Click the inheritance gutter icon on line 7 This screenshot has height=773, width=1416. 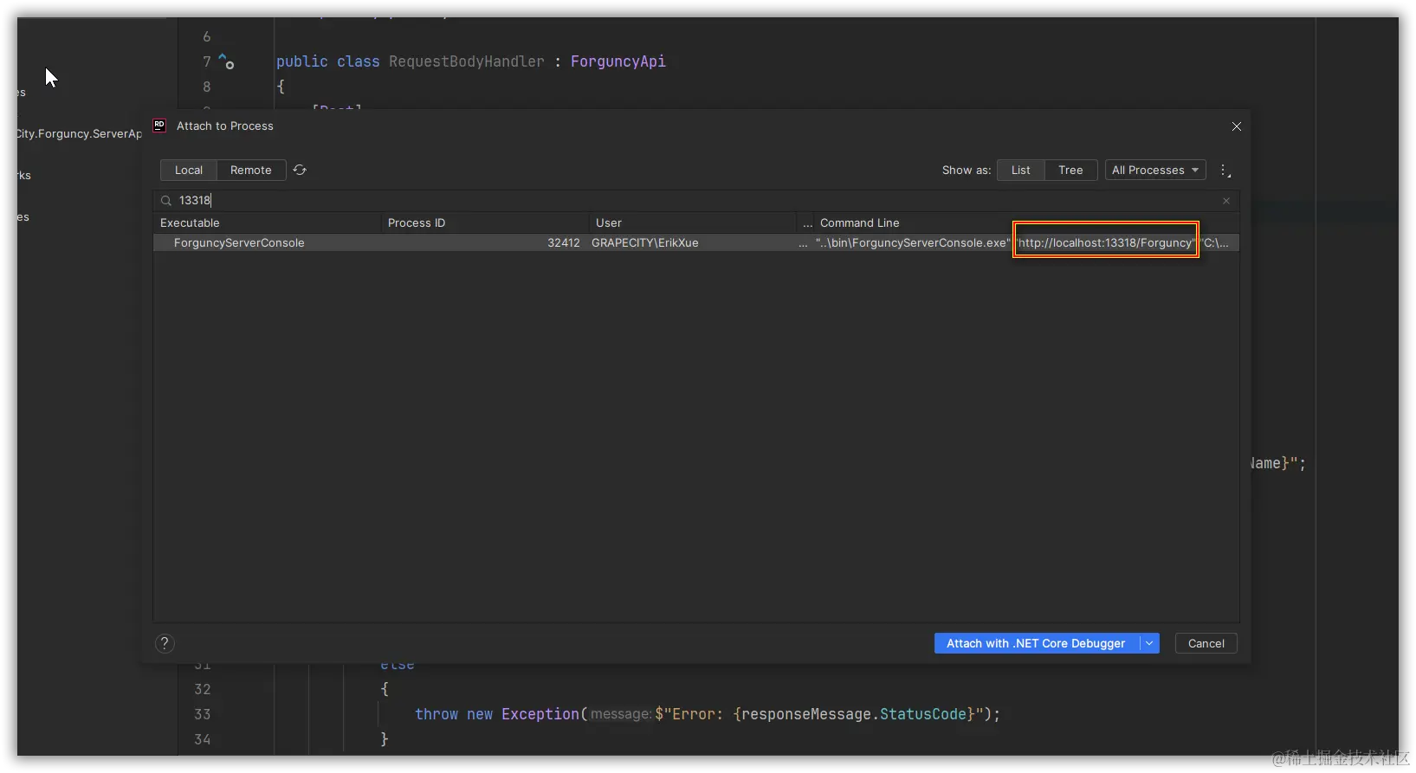pyautogui.click(x=226, y=61)
